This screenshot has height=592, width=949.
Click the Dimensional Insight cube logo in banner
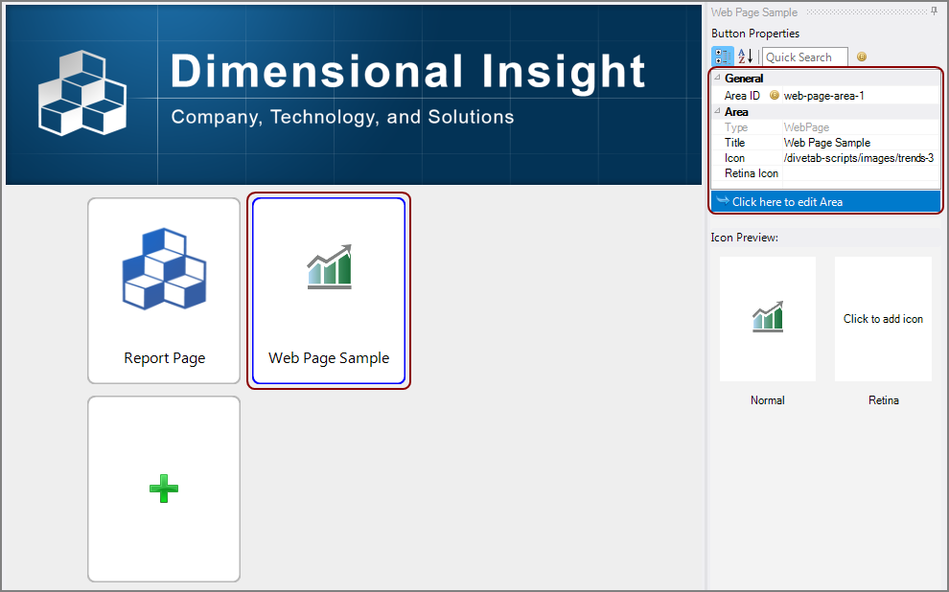(x=81, y=92)
